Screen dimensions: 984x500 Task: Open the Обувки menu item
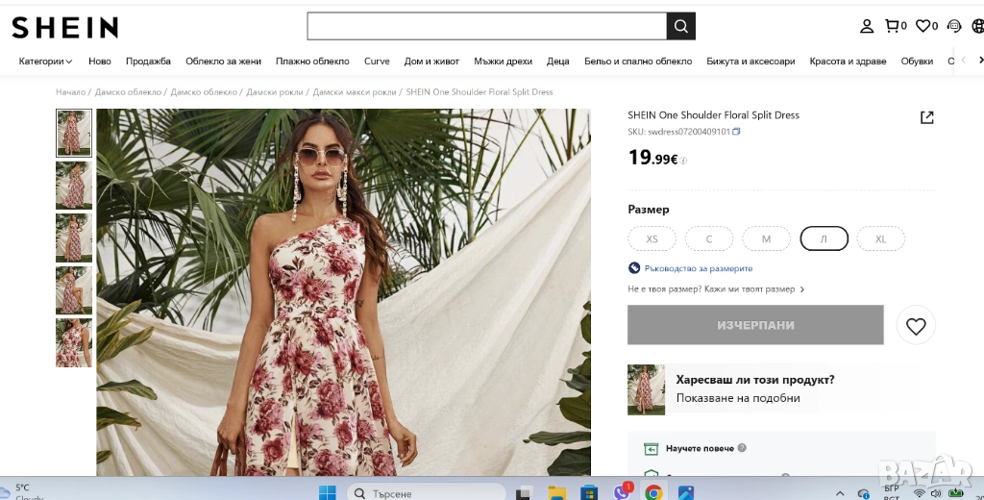[x=917, y=61]
